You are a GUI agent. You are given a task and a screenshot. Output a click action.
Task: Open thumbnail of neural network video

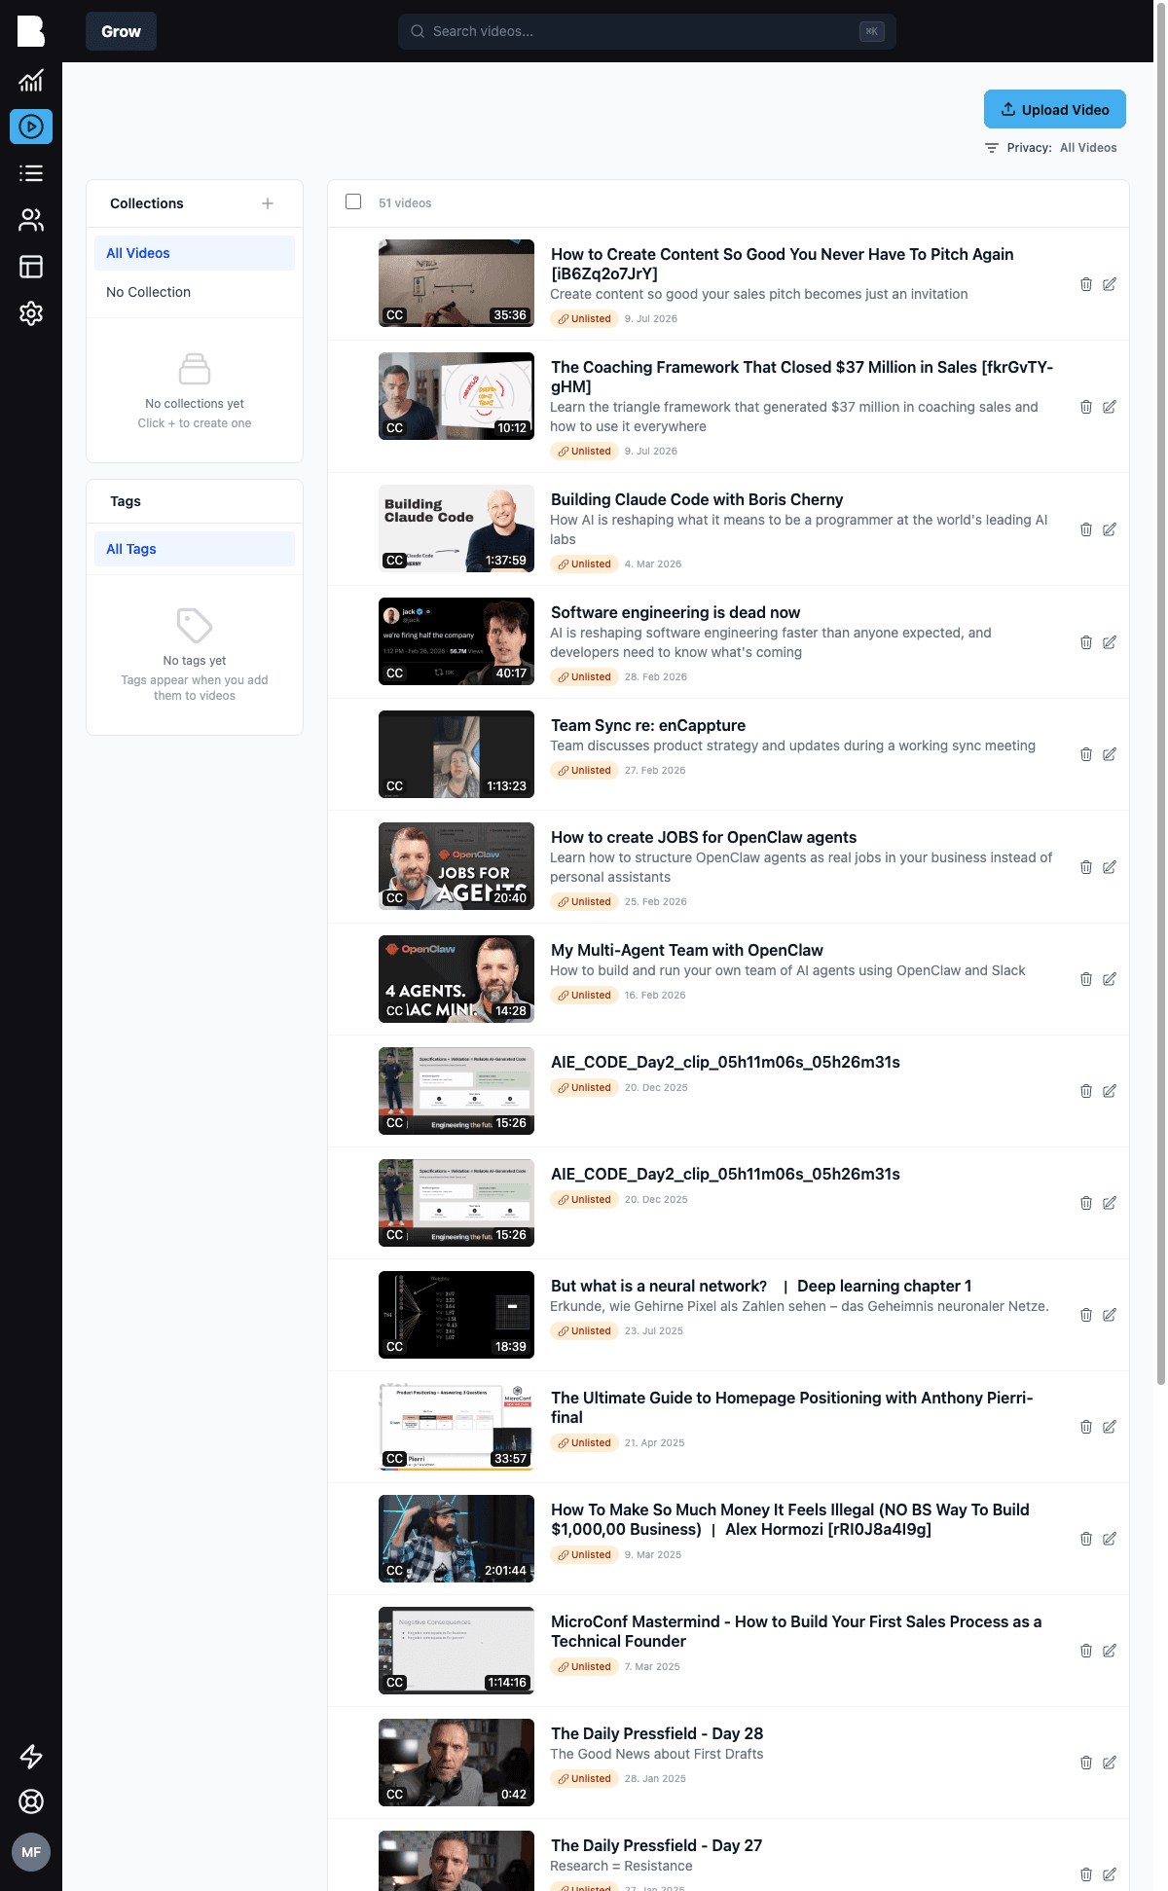tap(456, 1315)
